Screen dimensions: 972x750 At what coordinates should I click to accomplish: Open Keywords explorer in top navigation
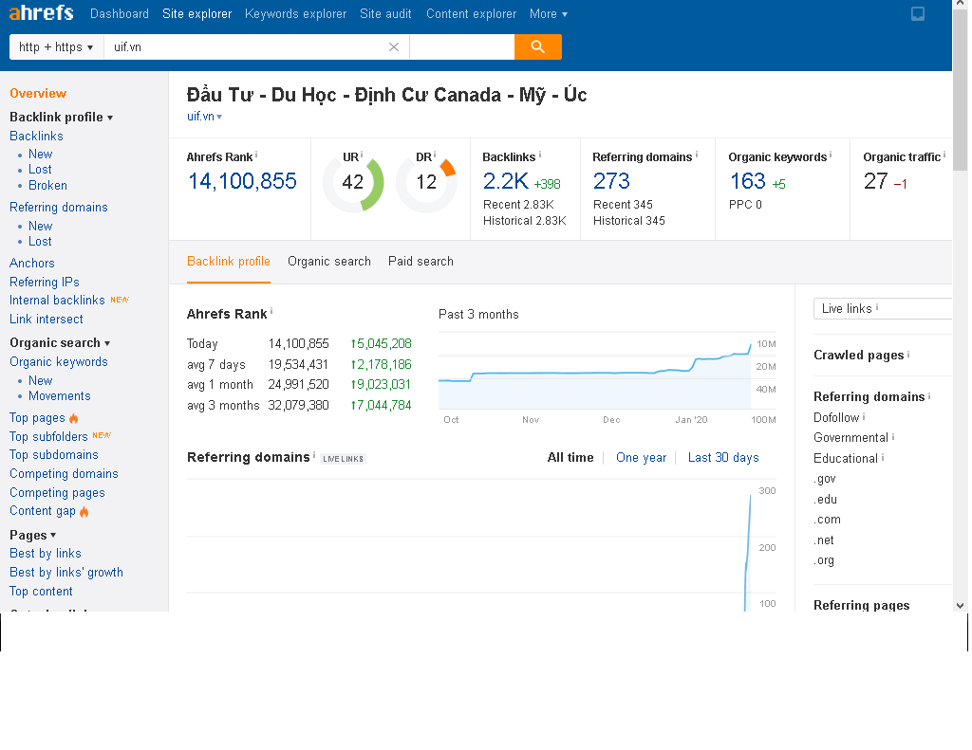(295, 13)
